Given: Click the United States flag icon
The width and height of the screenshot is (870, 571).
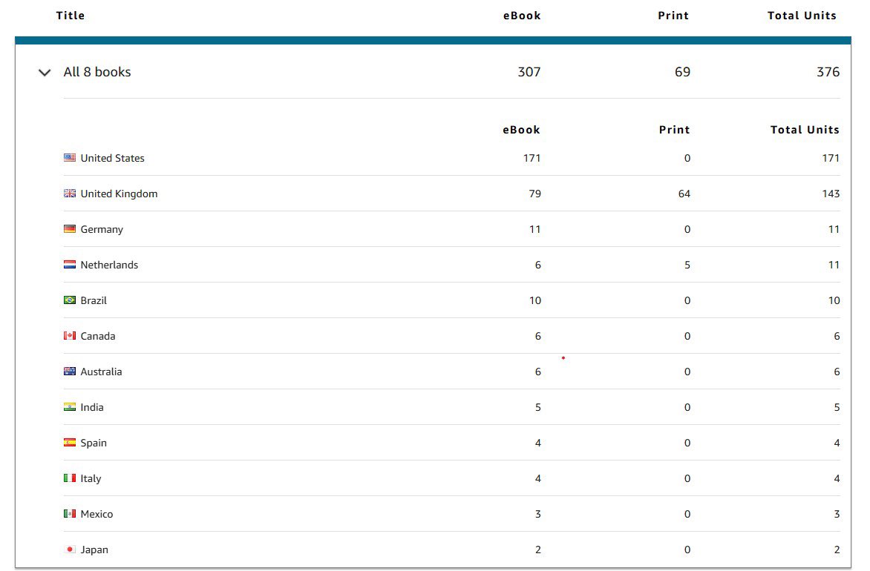Looking at the screenshot, I should click(x=69, y=158).
